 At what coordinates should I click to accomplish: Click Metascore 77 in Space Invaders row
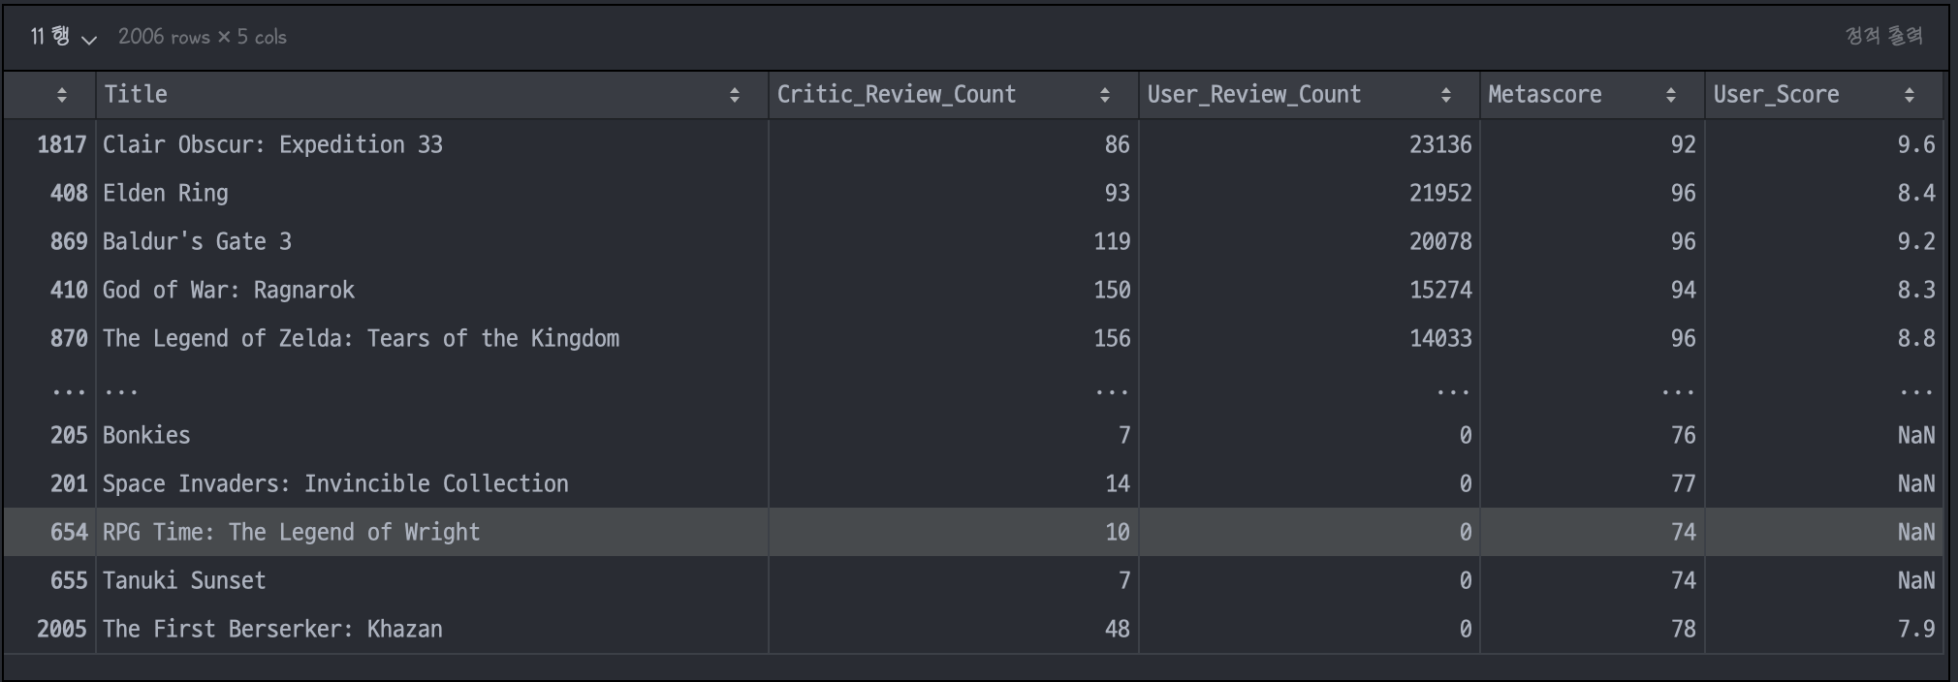click(1684, 483)
